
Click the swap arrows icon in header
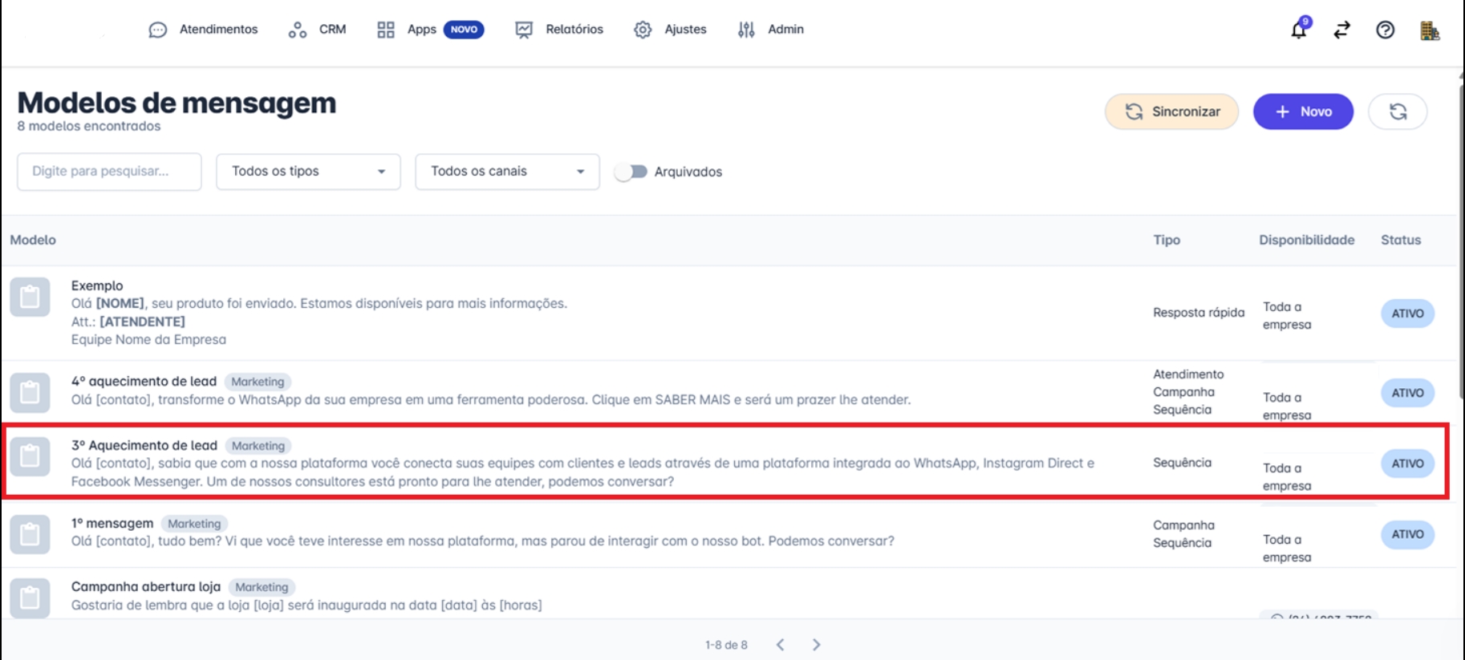pos(1341,30)
